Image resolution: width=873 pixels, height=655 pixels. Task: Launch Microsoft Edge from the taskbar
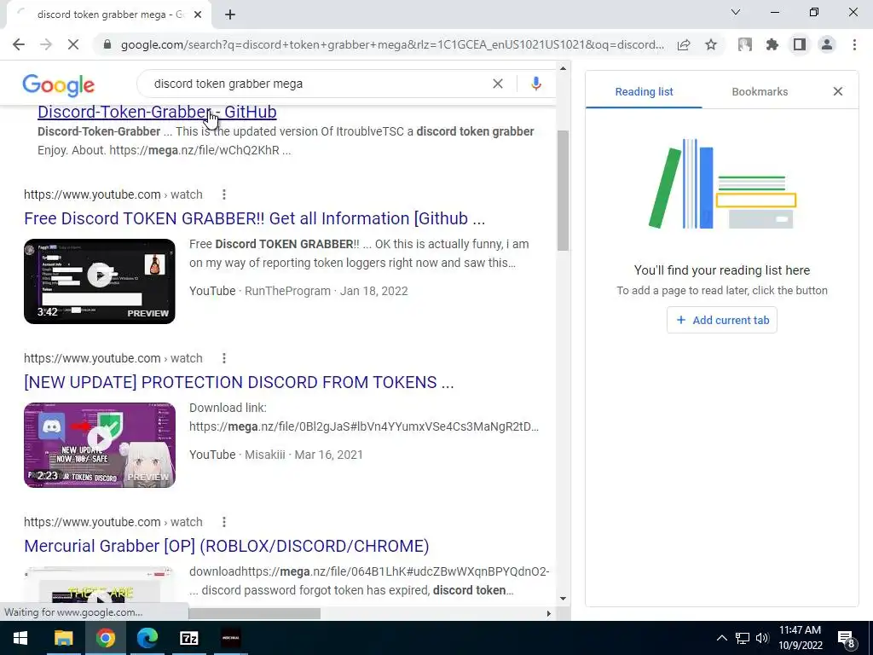[x=147, y=638]
